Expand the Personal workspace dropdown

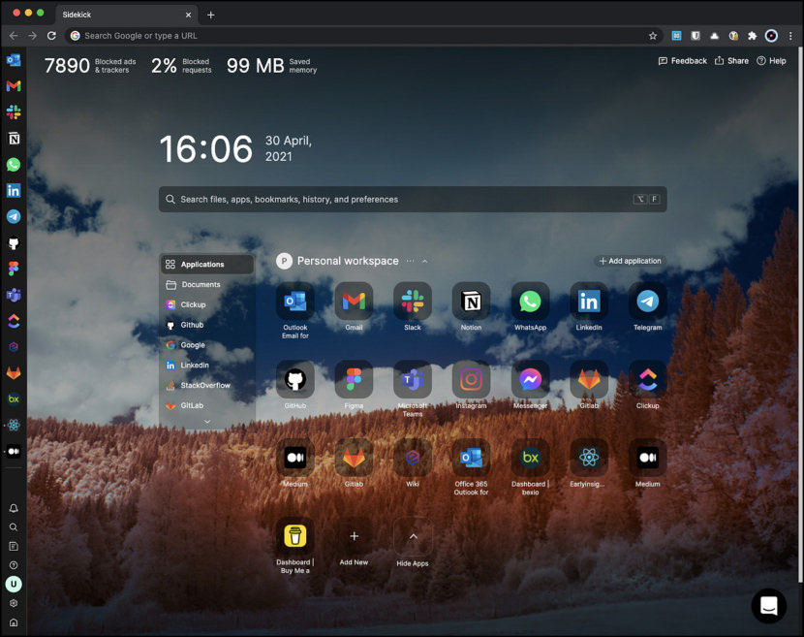pos(424,261)
